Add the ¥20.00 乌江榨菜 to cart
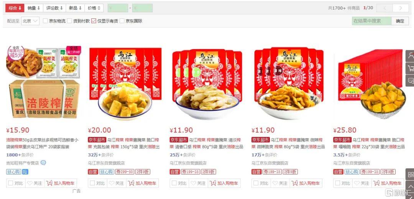The height and width of the screenshot is (199, 414). tap(142, 183)
